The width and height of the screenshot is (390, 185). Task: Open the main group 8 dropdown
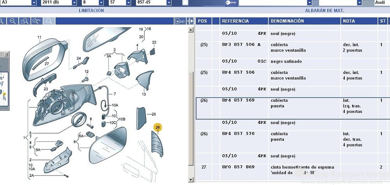(101, 3)
